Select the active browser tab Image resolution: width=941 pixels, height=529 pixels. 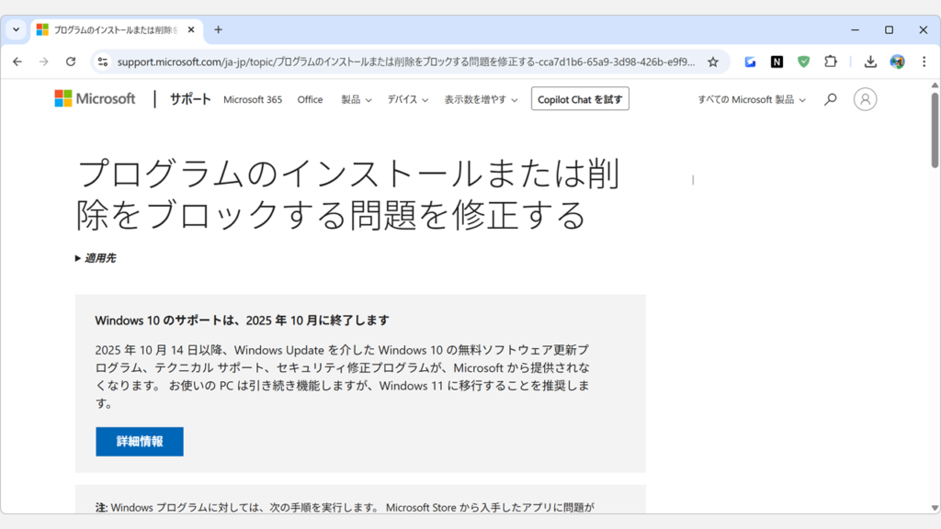(117, 30)
